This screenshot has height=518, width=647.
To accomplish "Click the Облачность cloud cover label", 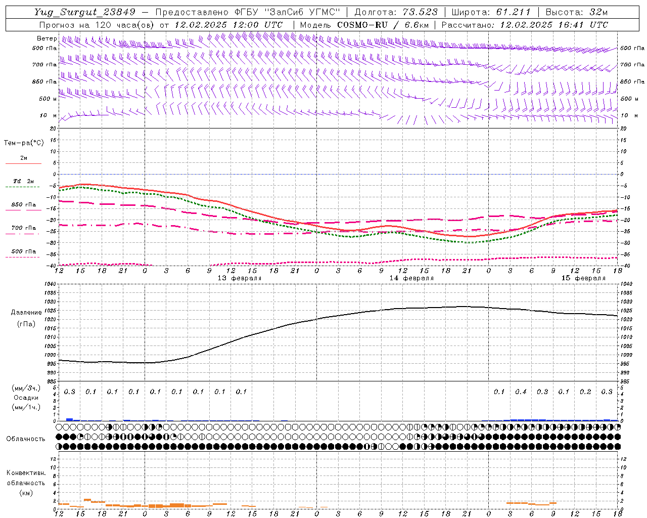I will (26, 439).
